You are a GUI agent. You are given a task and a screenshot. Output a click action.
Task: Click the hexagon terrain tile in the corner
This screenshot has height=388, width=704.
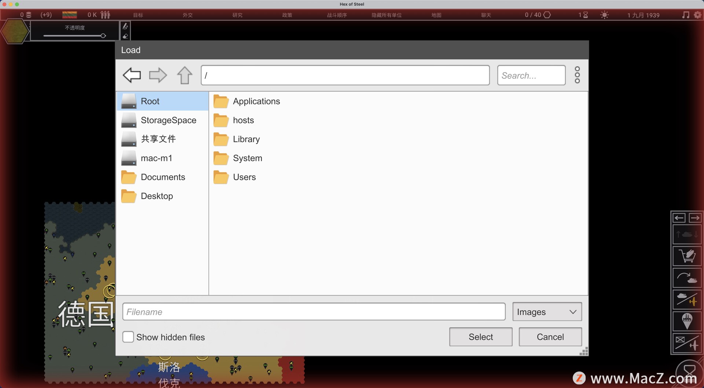click(15, 32)
